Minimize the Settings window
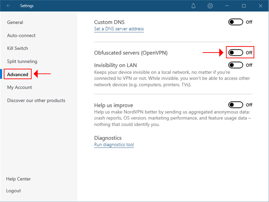 227,6
